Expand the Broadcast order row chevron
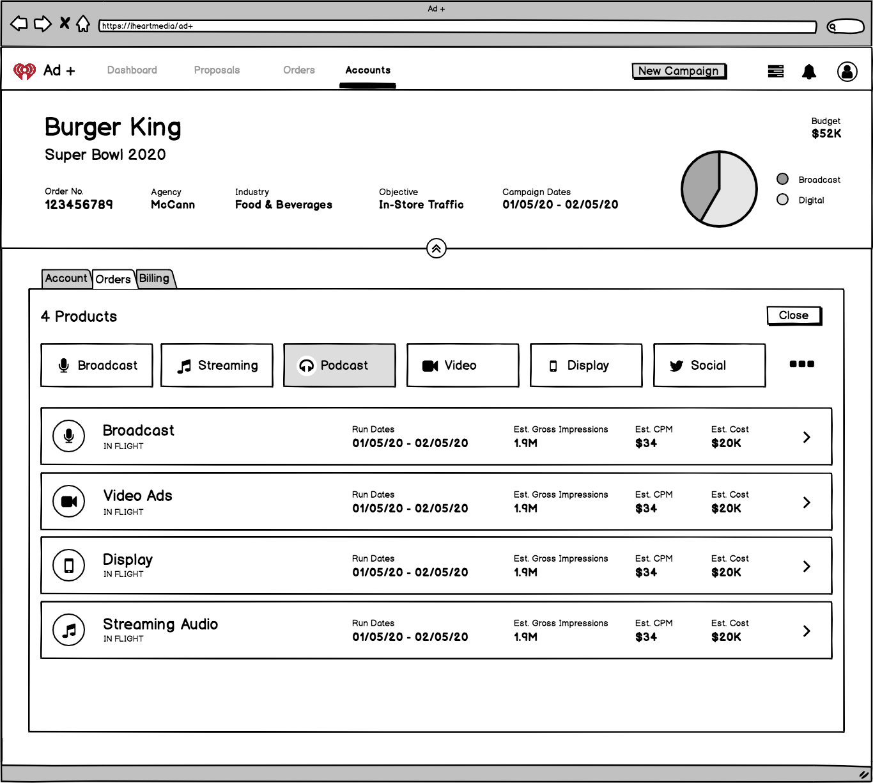Image resolution: width=873 pixels, height=783 pixels. click(x=807, y=437)
